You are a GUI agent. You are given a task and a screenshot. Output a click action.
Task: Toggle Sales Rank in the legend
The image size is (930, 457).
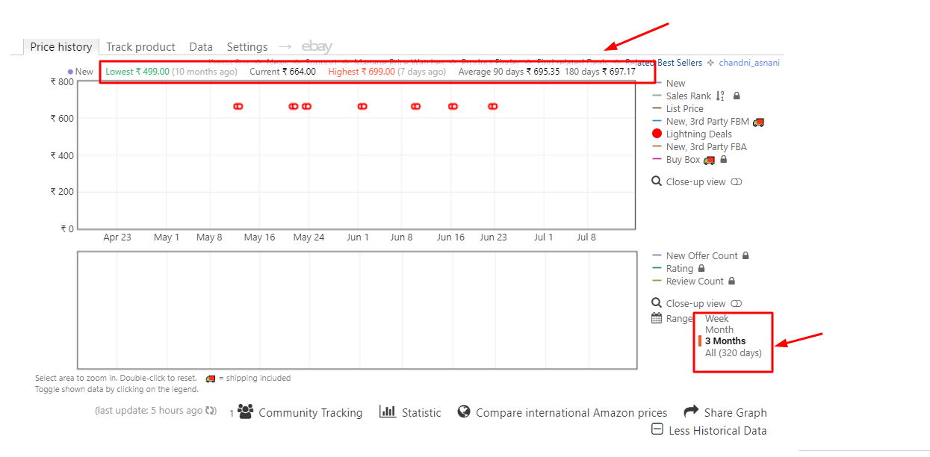[x=688, y=96]
